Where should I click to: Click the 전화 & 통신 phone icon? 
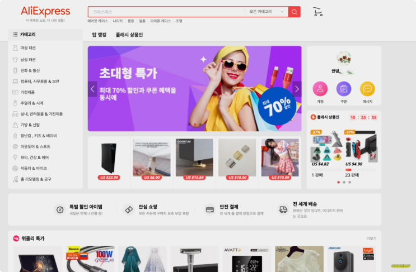[15, 70]
